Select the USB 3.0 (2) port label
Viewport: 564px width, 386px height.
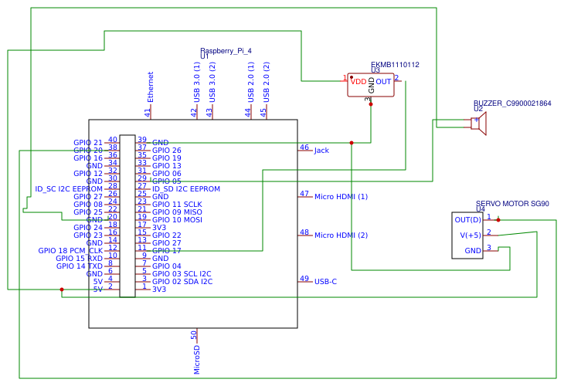(212, 83)
